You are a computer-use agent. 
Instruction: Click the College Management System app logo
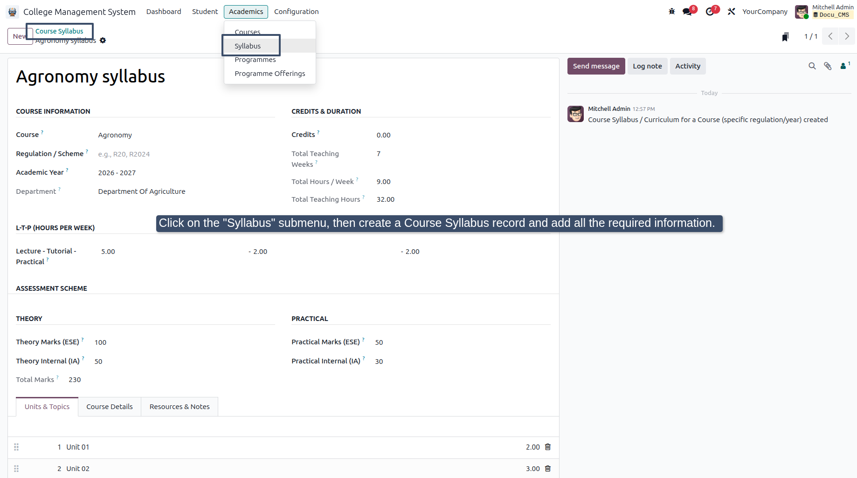(x=12, y=12)
